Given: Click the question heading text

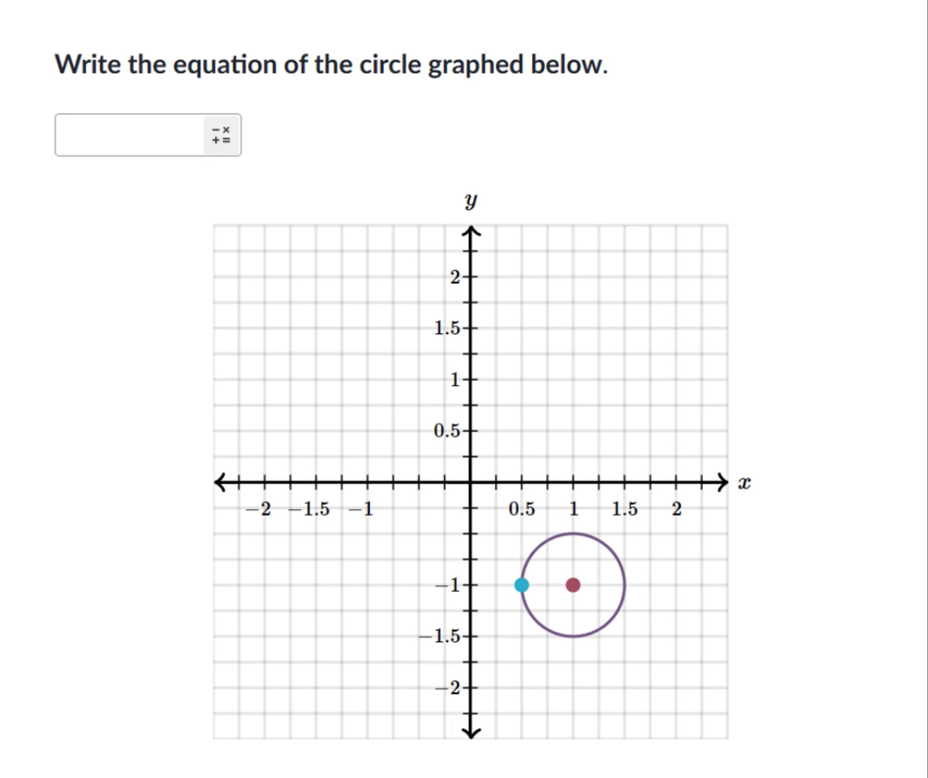Looking at the screenshot, I should coord(331,64).
